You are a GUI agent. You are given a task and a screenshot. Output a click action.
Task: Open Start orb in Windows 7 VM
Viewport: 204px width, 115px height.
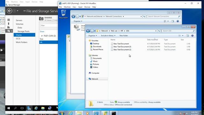62,113
